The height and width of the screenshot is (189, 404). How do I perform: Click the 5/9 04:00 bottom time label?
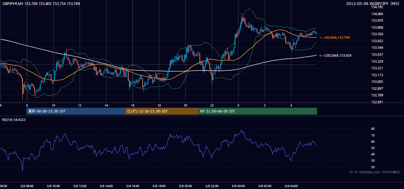click(291, 186)
